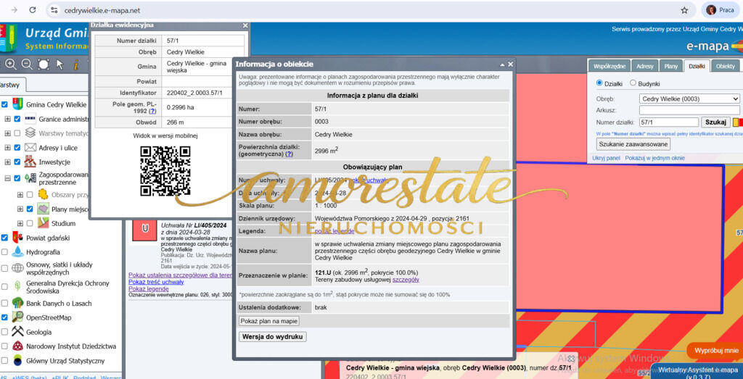Image resolution: width=743 pixels, height=379 pixels.
Task: Bookmark this page with star icon
Action: click(684, 10)
